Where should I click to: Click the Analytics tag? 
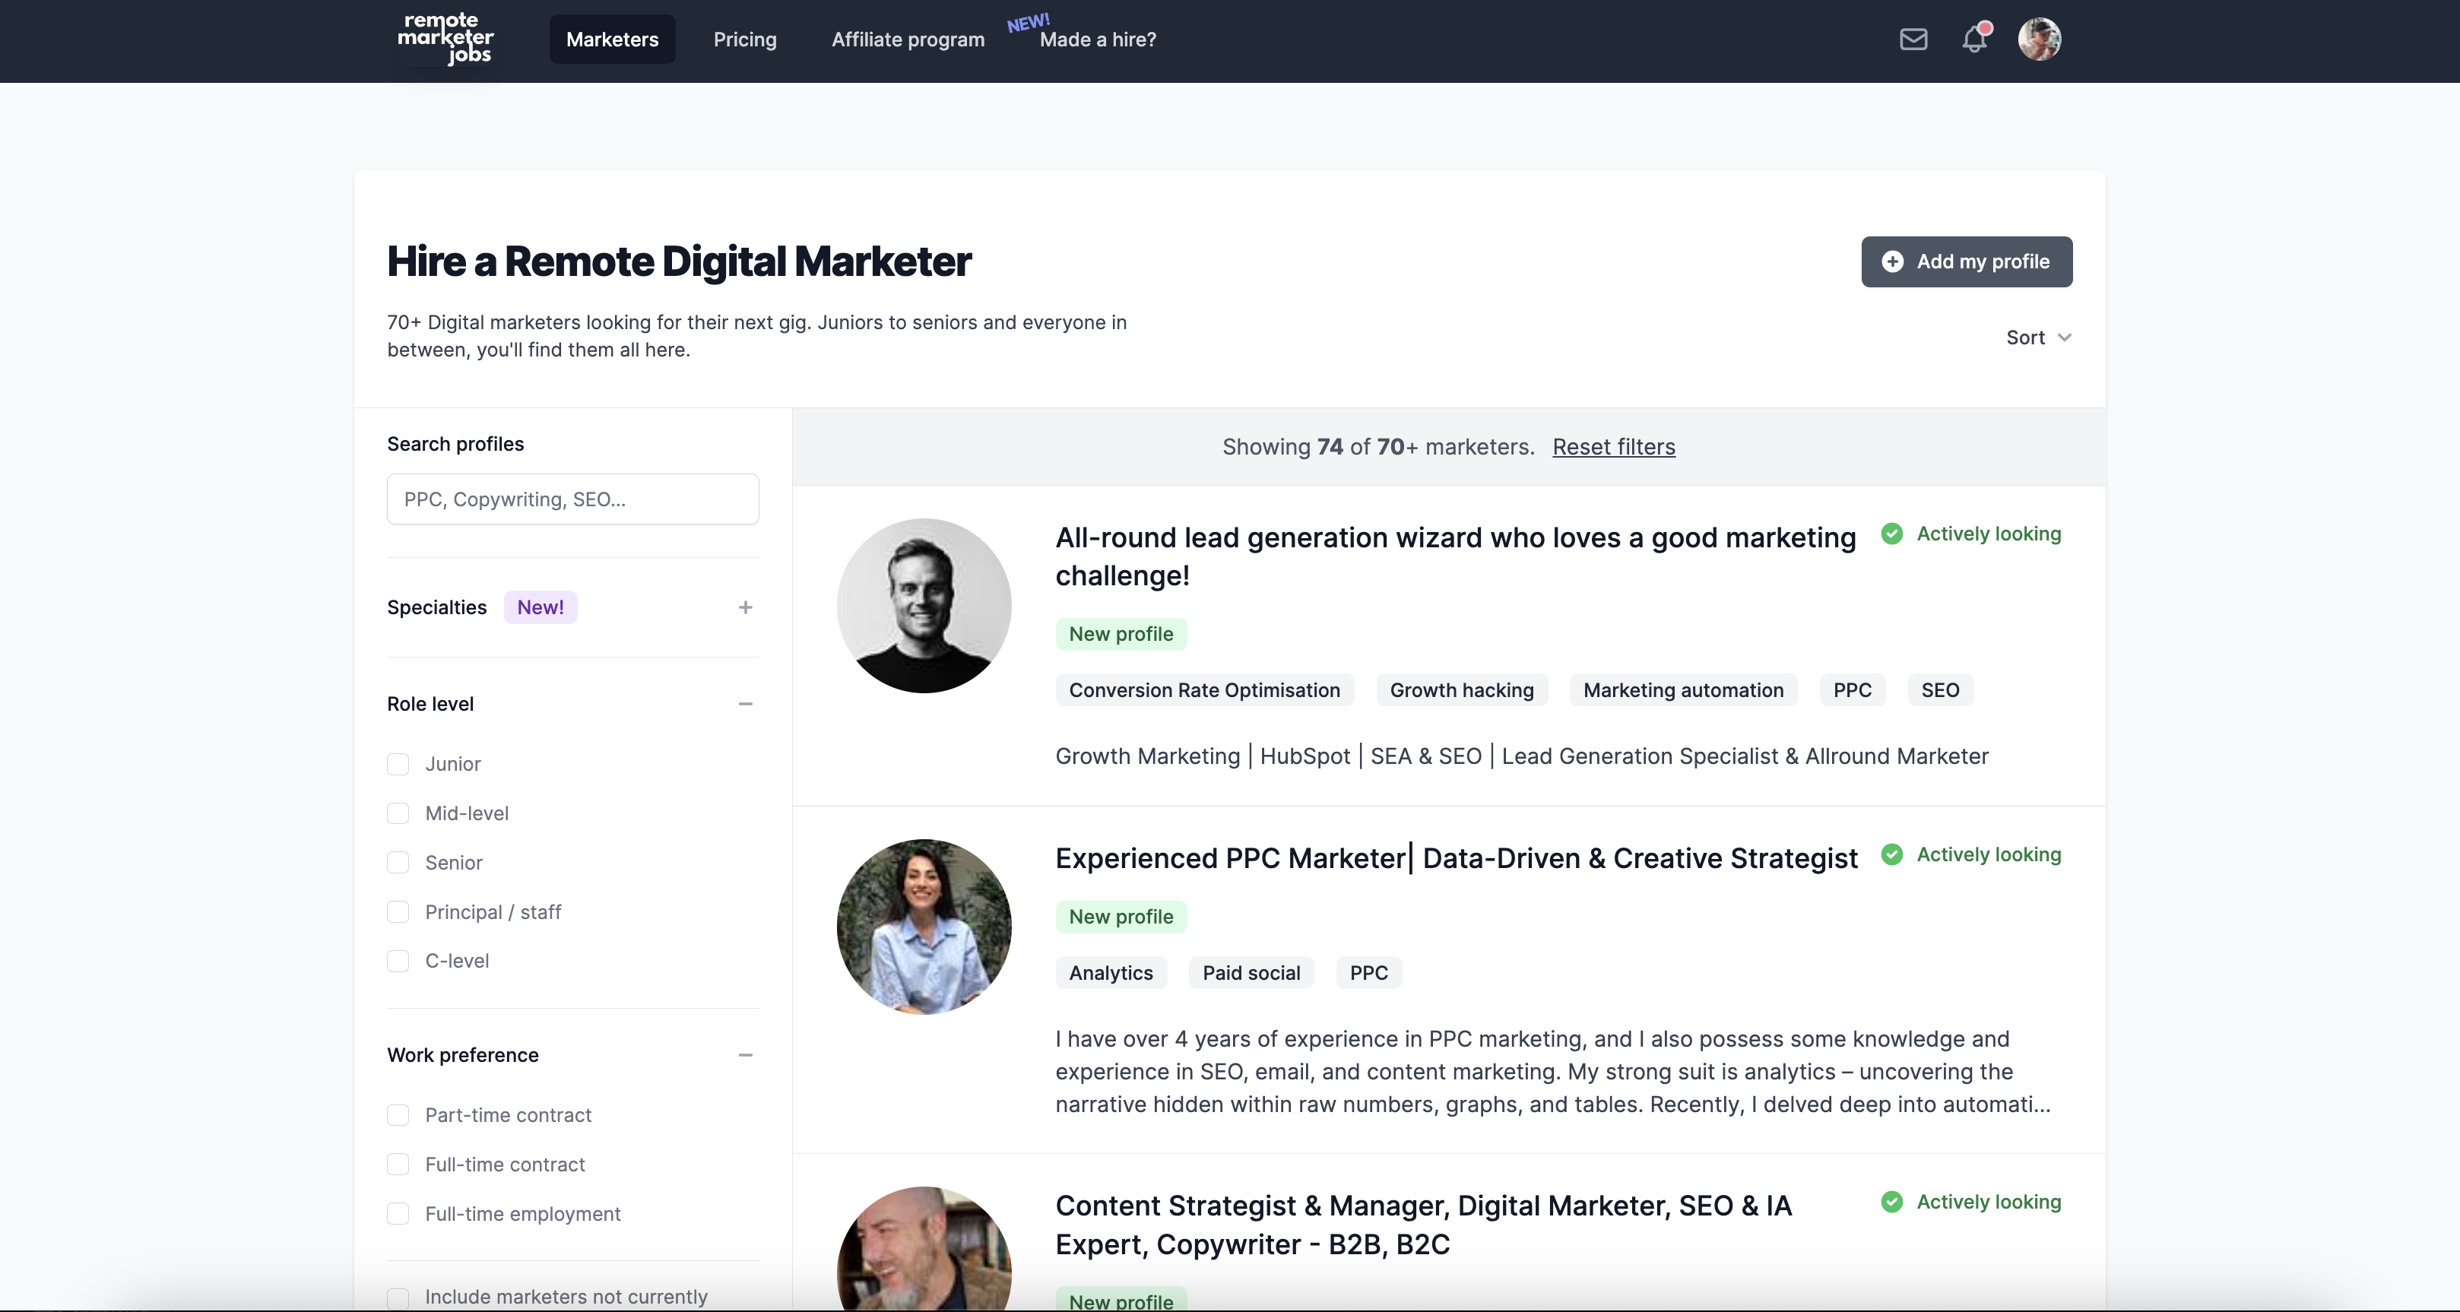[1111, 973]
